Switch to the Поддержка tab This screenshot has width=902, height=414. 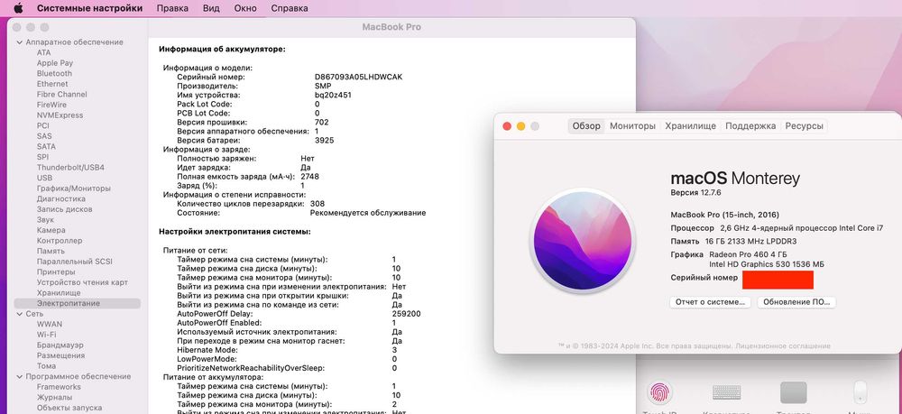point(750,126)
